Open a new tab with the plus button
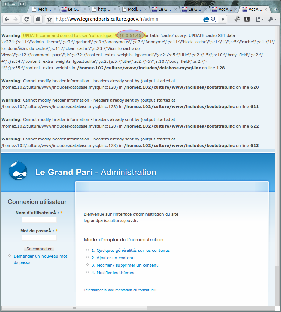This screenshot has height=312, width=281. tap(275, 9)
